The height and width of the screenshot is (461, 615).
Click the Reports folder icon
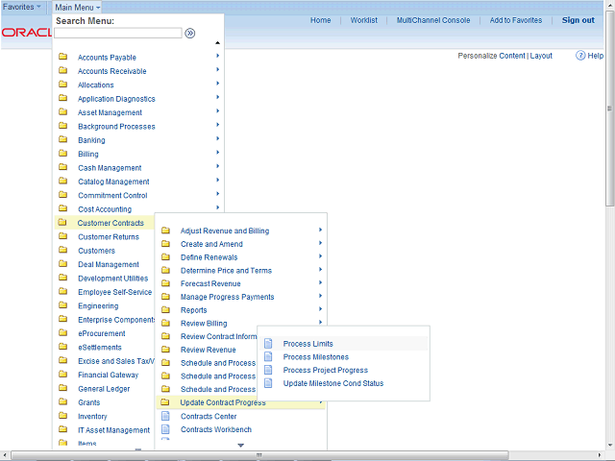166,310
